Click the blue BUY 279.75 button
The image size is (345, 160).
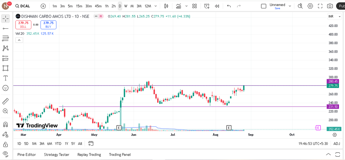tap(48, 25)
